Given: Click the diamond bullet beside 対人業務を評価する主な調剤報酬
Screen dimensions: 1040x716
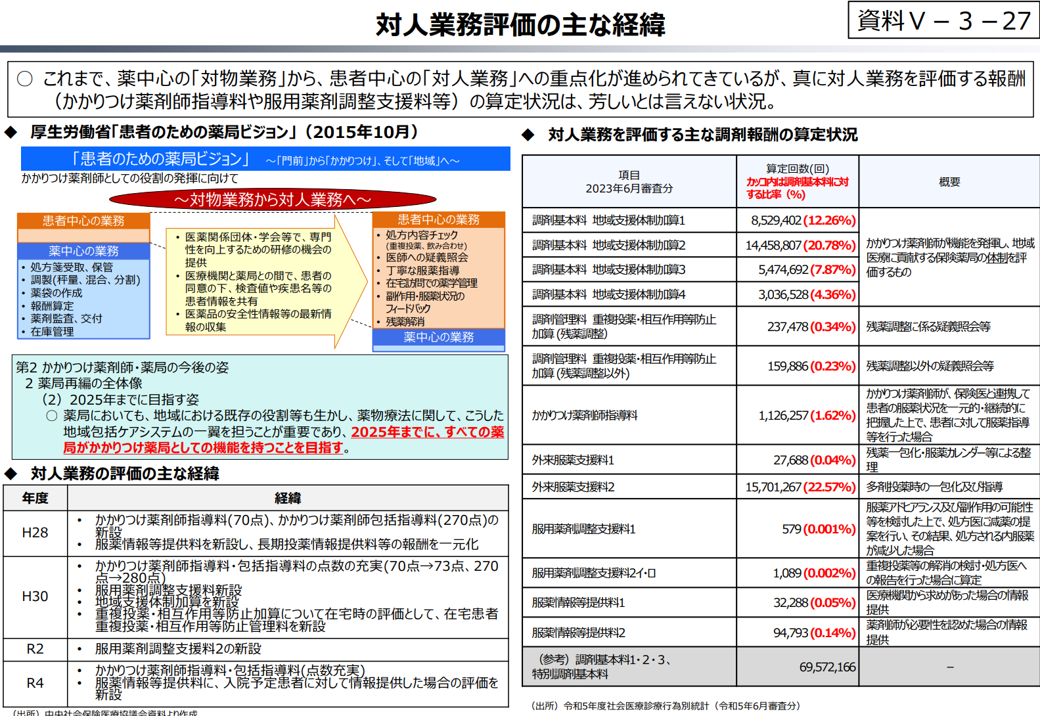Looking at the screenshot, I should (528, 135).
